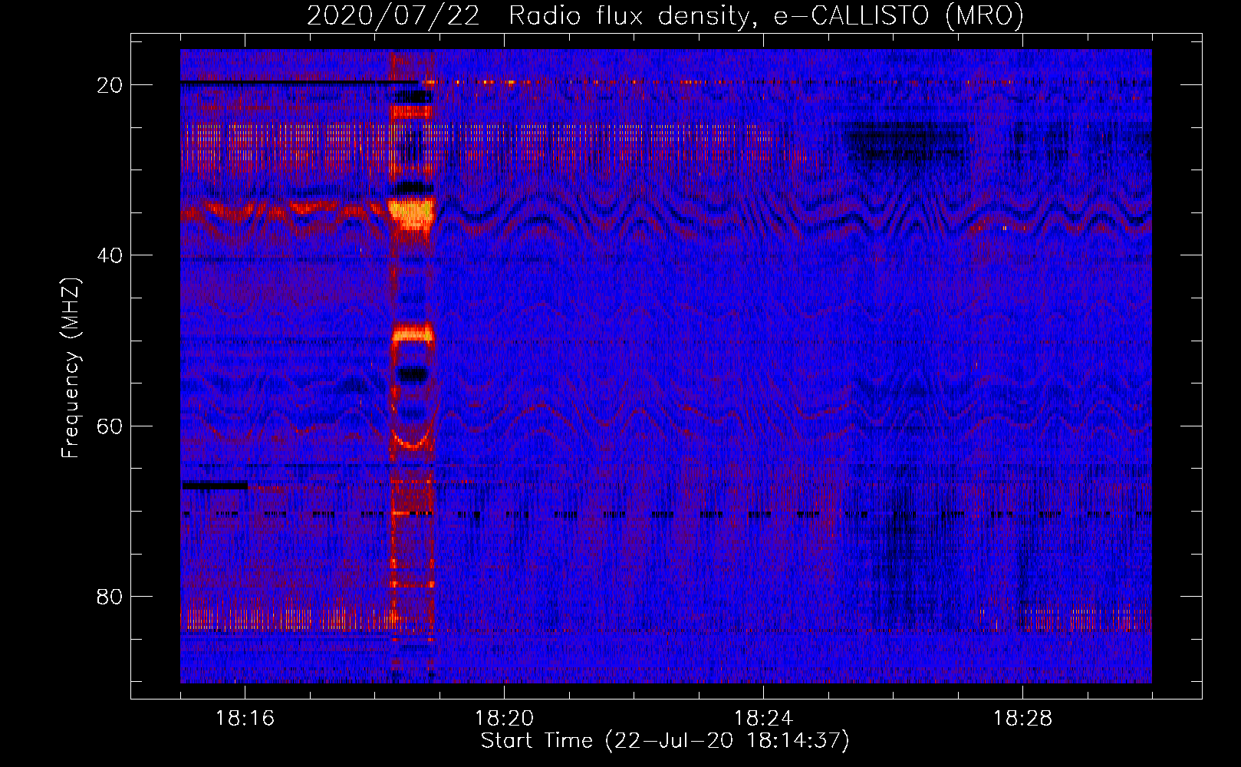This screenshot has width=1241, height=767.
Task: Click the 80 MHz frequency tick label
Action: click(x=110, y=597)
